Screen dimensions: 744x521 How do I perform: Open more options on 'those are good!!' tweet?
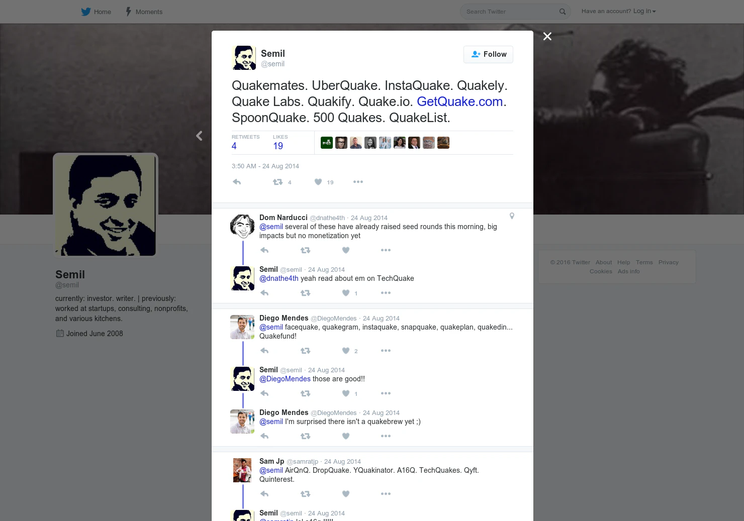[386, 393]
